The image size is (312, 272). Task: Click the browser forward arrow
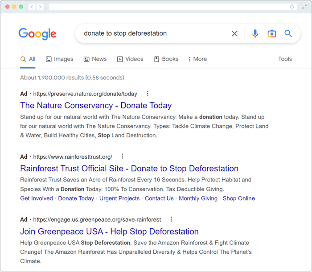40,7
